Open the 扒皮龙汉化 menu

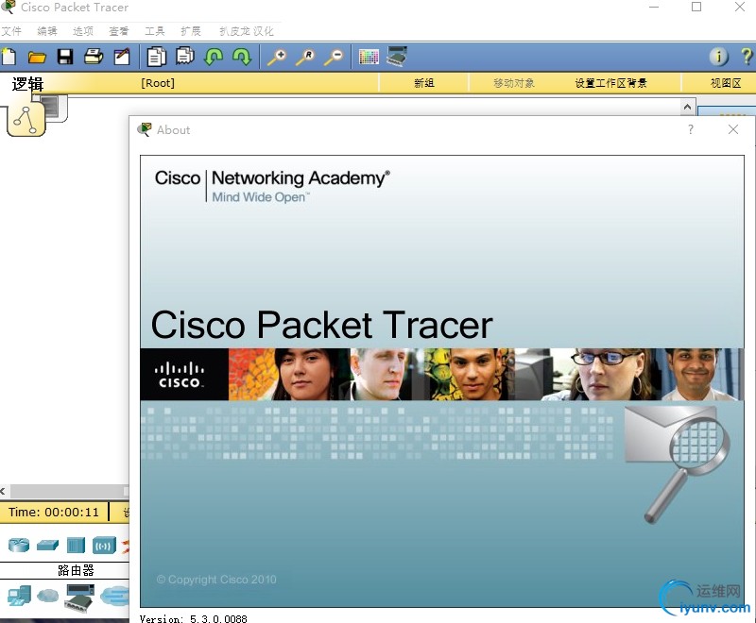coord(247,31)
